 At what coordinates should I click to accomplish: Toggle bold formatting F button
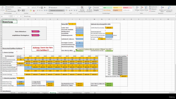(19, 10)
